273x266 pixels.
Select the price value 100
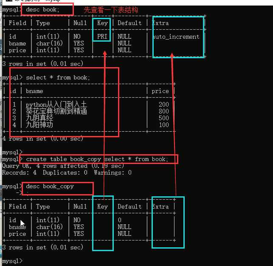pyautogui.click(x=163, y=125)
